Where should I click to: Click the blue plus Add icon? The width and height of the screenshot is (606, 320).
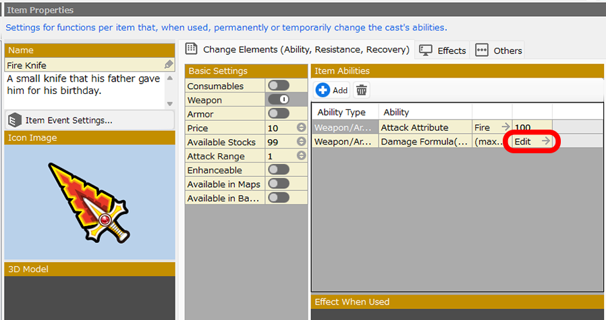click(323, 90)
